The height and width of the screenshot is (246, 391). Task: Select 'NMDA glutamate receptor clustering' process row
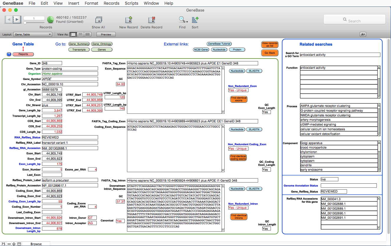pos(338,115)
